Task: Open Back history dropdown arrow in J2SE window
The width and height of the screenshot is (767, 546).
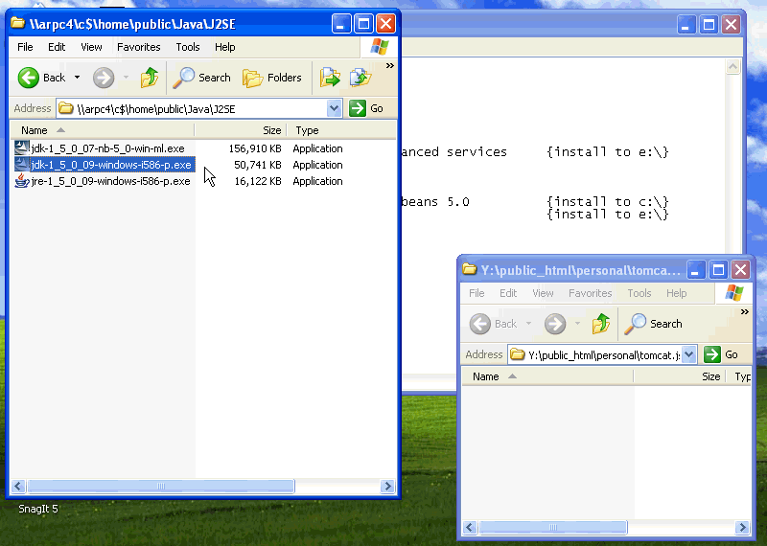Action: [x=77, y=78]
